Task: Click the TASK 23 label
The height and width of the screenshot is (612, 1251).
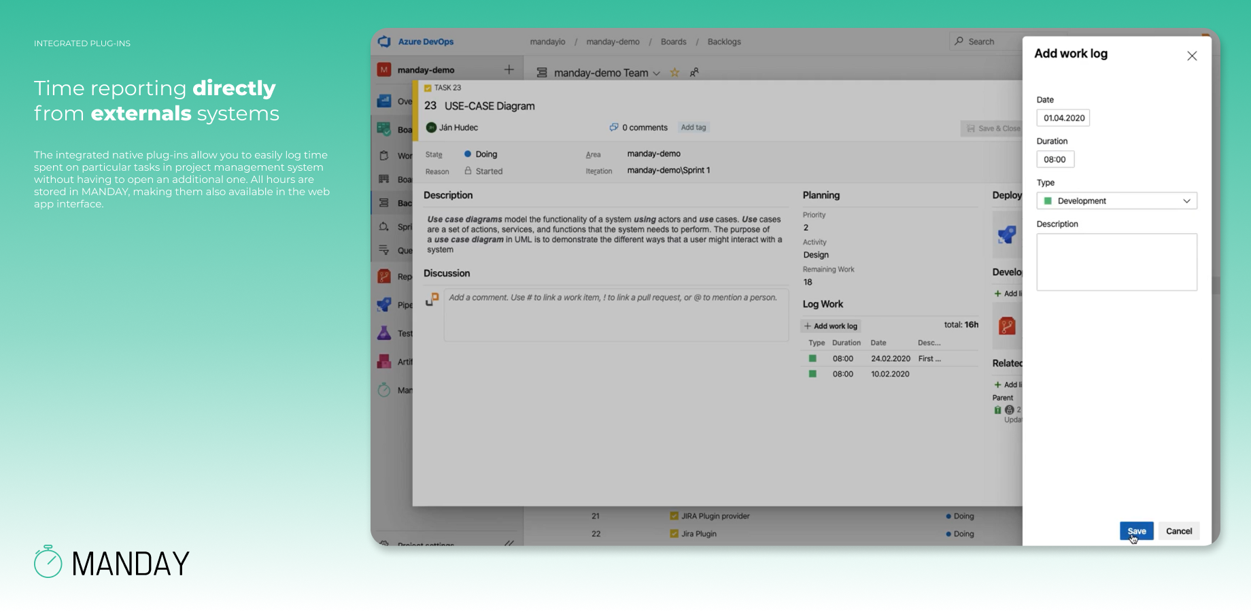Action: click(447, 88)
